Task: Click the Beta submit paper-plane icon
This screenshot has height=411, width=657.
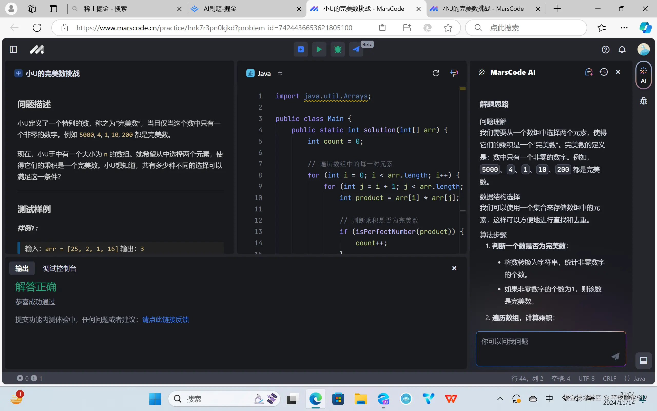Action: [356, 50]
